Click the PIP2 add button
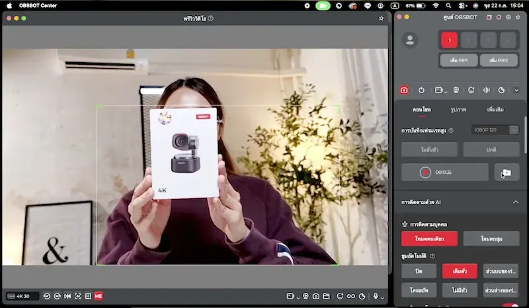Viewport: 529px width, 308px height. (x=499, y=60)
